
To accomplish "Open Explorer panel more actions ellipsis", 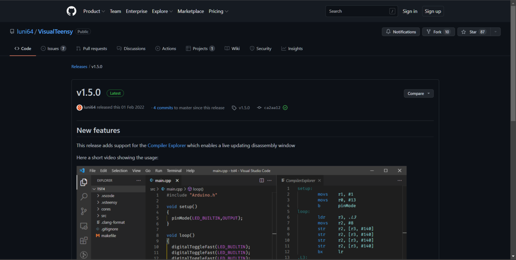I will [138, 180].
